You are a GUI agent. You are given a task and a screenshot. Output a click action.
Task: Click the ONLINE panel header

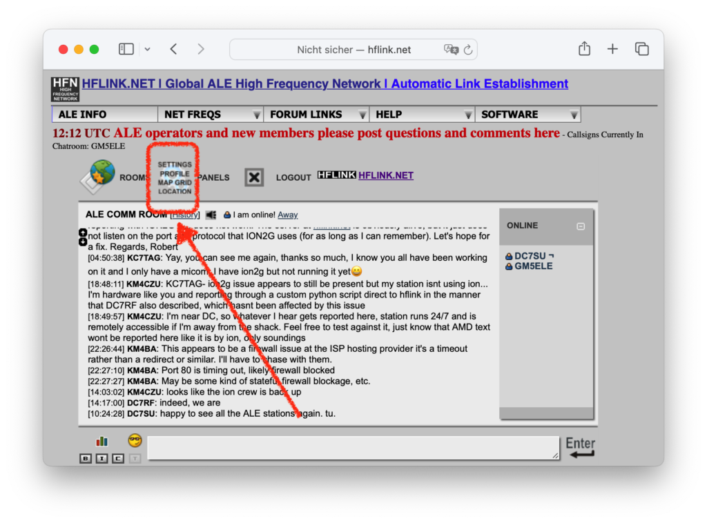pos(545,226)
